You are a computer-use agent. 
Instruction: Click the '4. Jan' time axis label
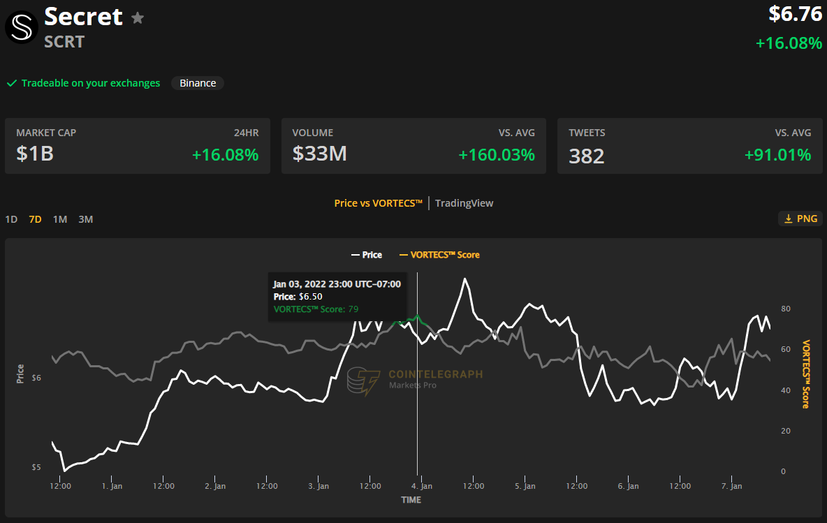(x=422, y=486)
